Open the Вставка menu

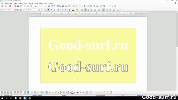coord(16,3)
